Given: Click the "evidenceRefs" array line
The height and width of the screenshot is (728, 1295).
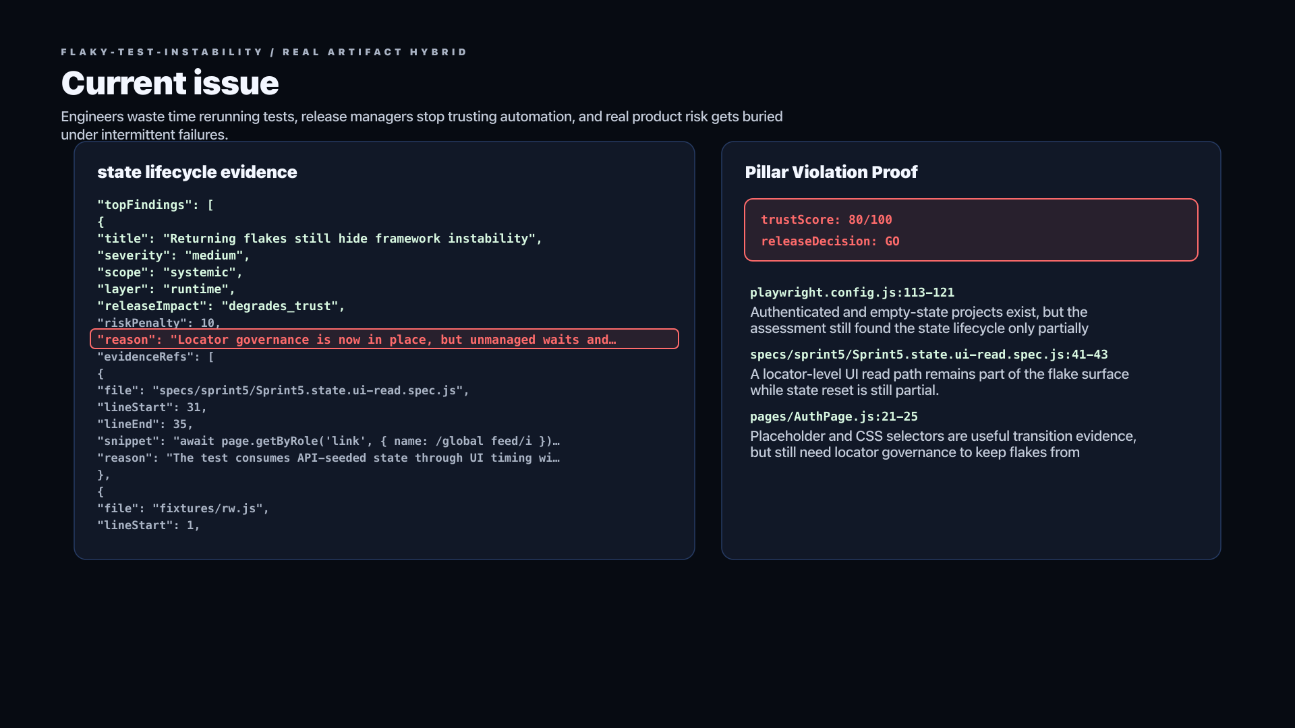Looking at the screenshot, I should pyautogui.click(x=156, y=357).
